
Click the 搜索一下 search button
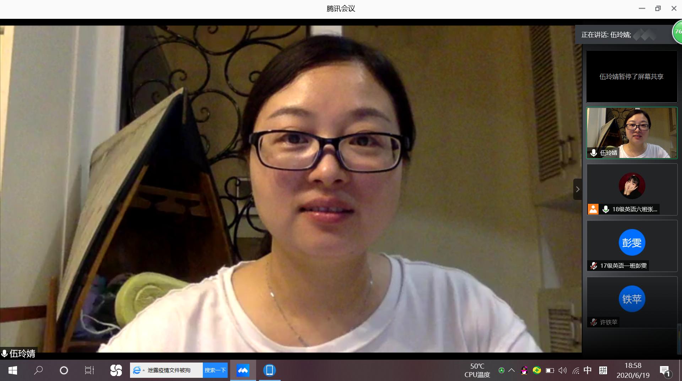pos(215,370)
